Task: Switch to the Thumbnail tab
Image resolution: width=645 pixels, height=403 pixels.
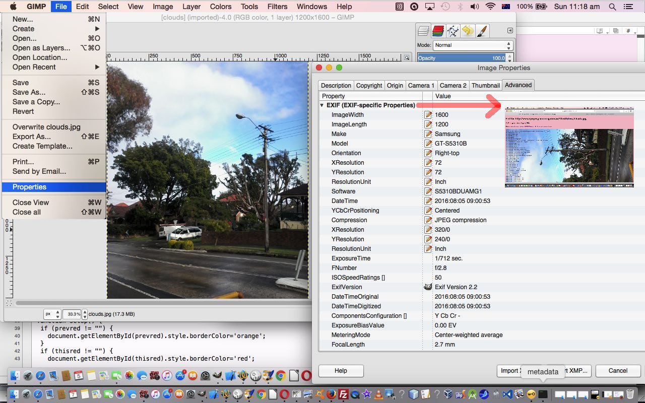Action: (x=486, y=85)
